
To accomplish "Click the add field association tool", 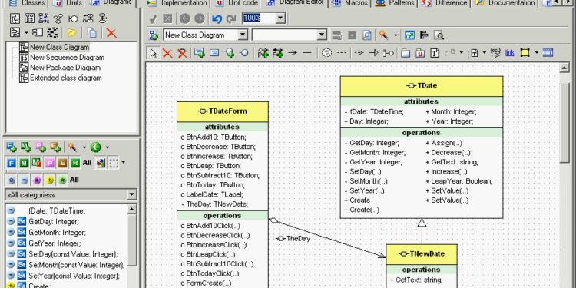I will (x=278, y=53).
